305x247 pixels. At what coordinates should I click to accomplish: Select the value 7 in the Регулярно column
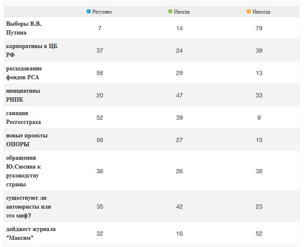pos(100,28)
